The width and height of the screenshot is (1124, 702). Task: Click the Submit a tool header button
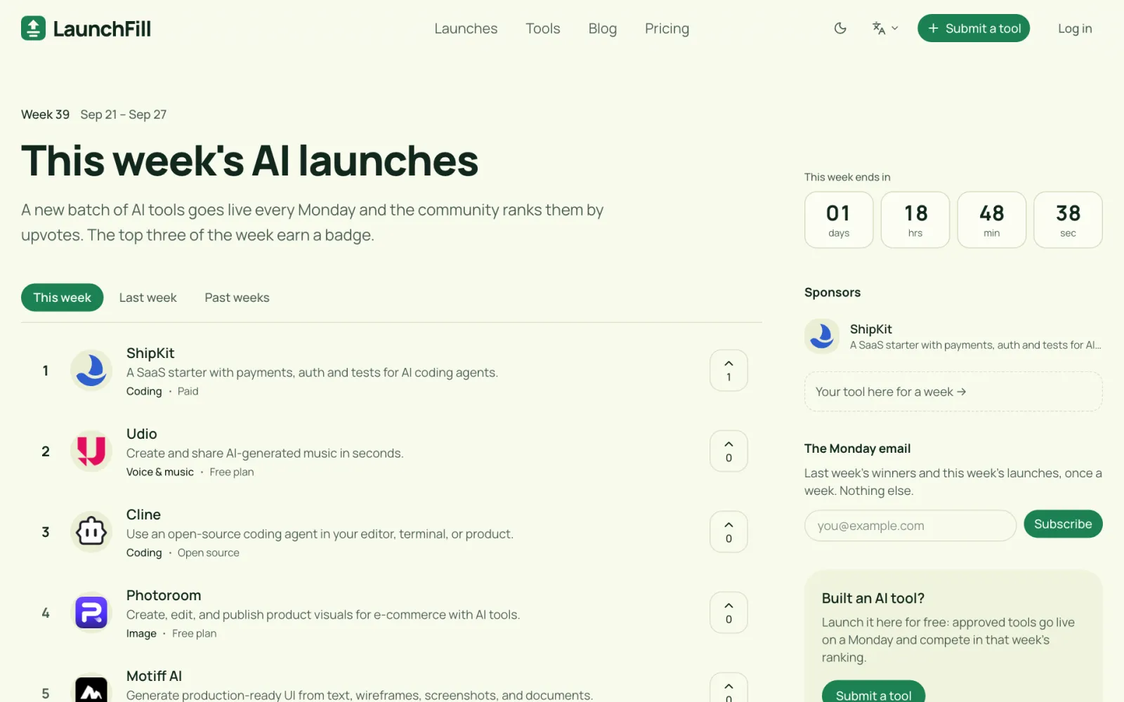974,28
